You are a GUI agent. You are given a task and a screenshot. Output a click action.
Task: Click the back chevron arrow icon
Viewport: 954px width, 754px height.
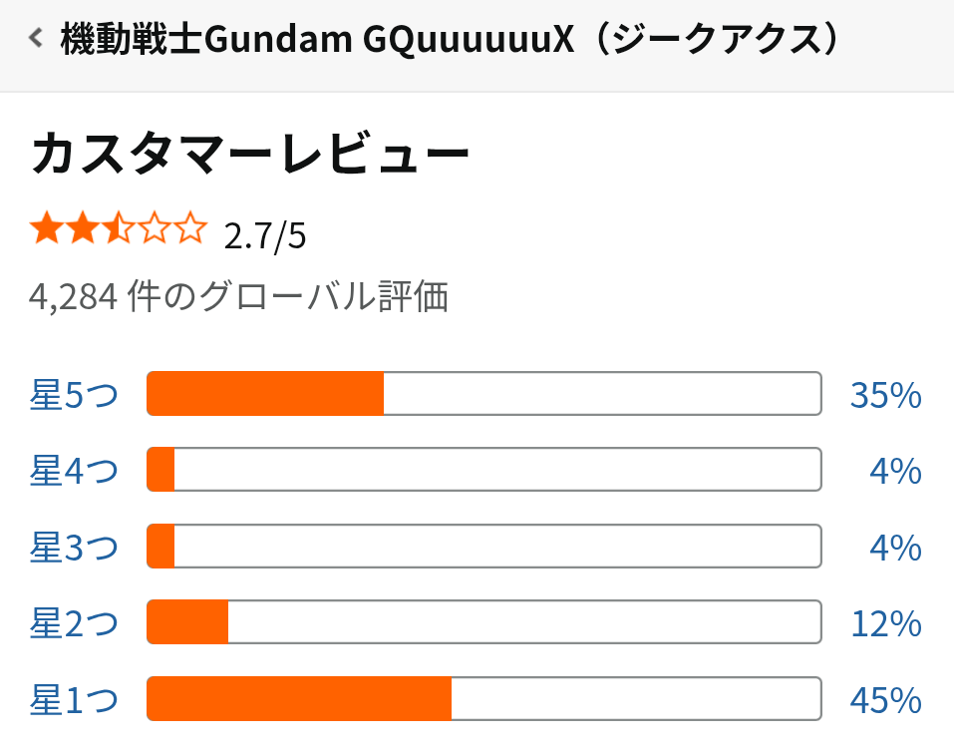coord(37,40)
